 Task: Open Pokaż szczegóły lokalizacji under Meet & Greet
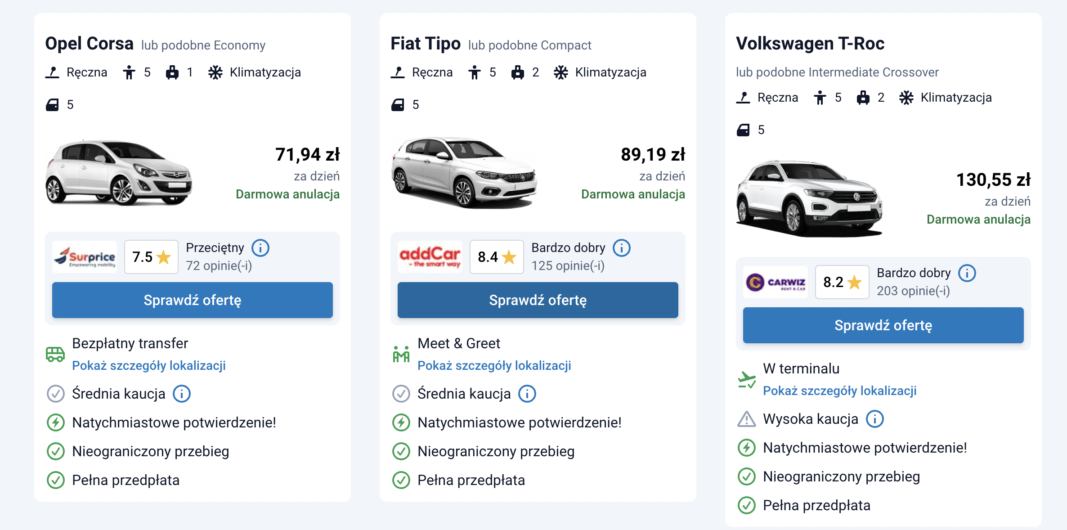[494, 365]
